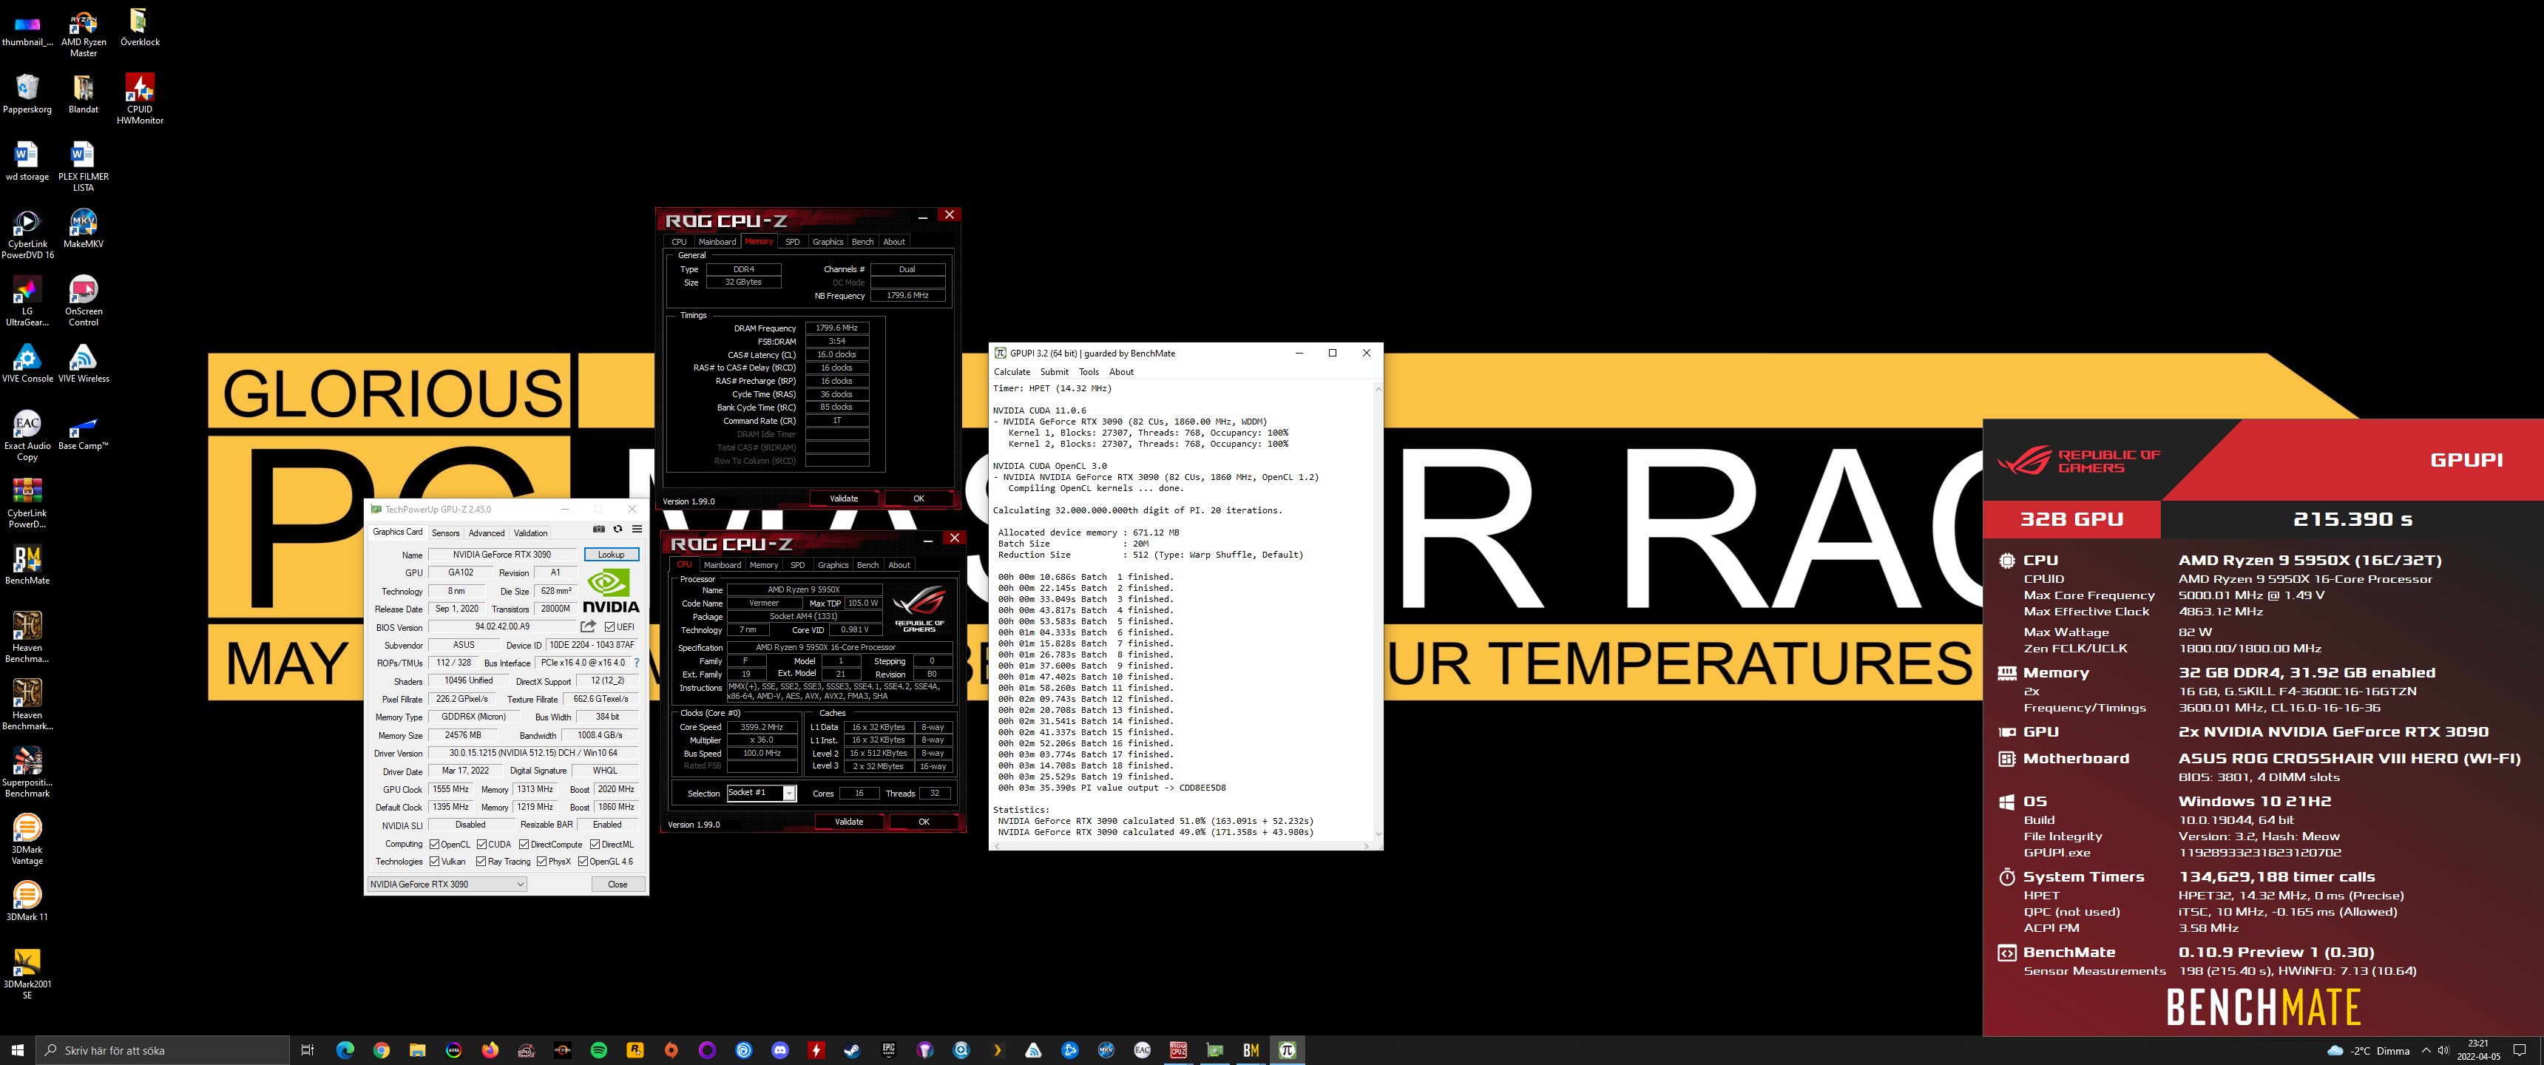The height and width of the screenshot is (1065, 2544).
Task: Open the Socket #1 selection dropdown
Action: coord(762,792)
